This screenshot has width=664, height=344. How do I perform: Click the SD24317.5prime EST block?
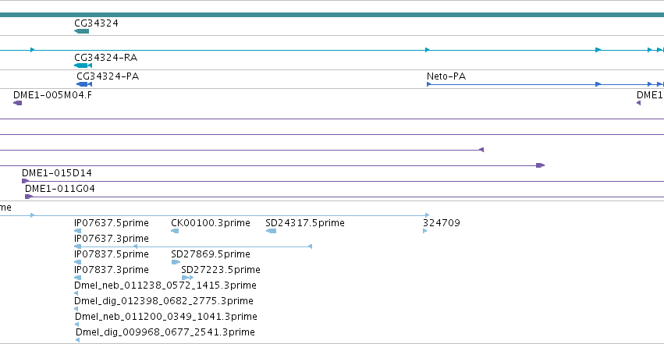(271, 231)
